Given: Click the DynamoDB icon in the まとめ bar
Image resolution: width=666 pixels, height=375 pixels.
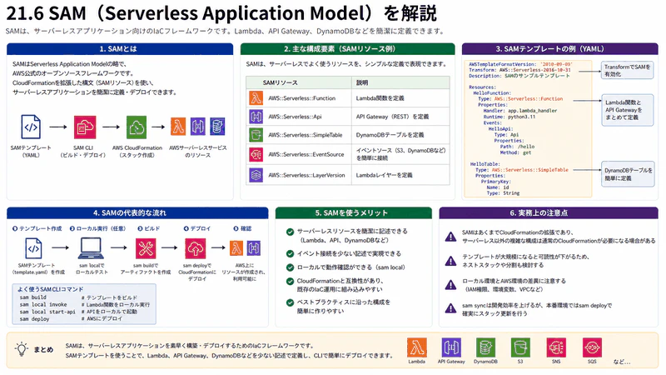Looking at the screenshot, I should (485, 347).
